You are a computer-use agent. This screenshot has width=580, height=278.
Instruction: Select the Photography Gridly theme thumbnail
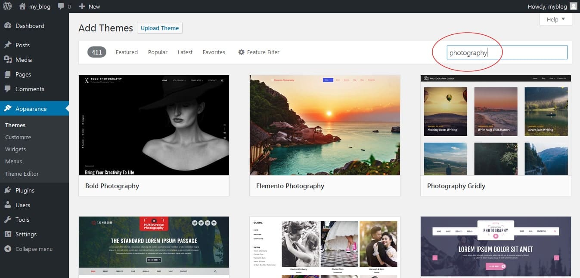point(496,125)
